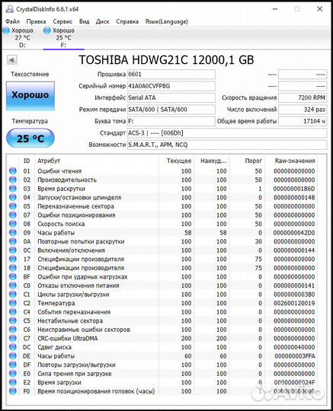The image size is (333, 411).
Task: Click status icon for 08 Скорость поиска
Action: 13,224
